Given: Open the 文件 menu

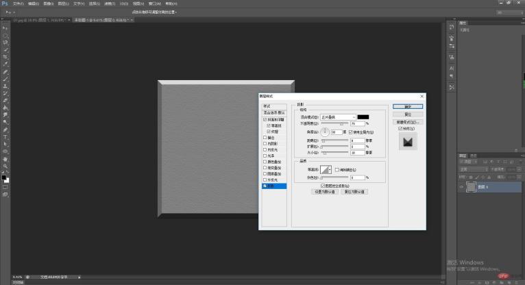Looking at the screenshot, I should tap(18, 3).
